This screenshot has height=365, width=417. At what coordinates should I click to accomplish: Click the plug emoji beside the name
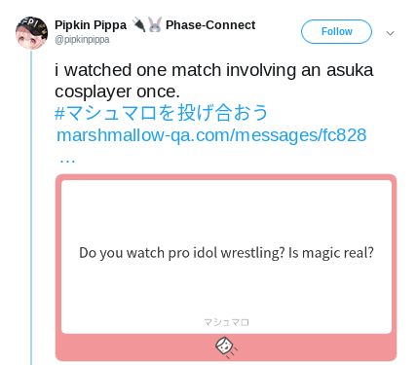(x=139, y=25)
